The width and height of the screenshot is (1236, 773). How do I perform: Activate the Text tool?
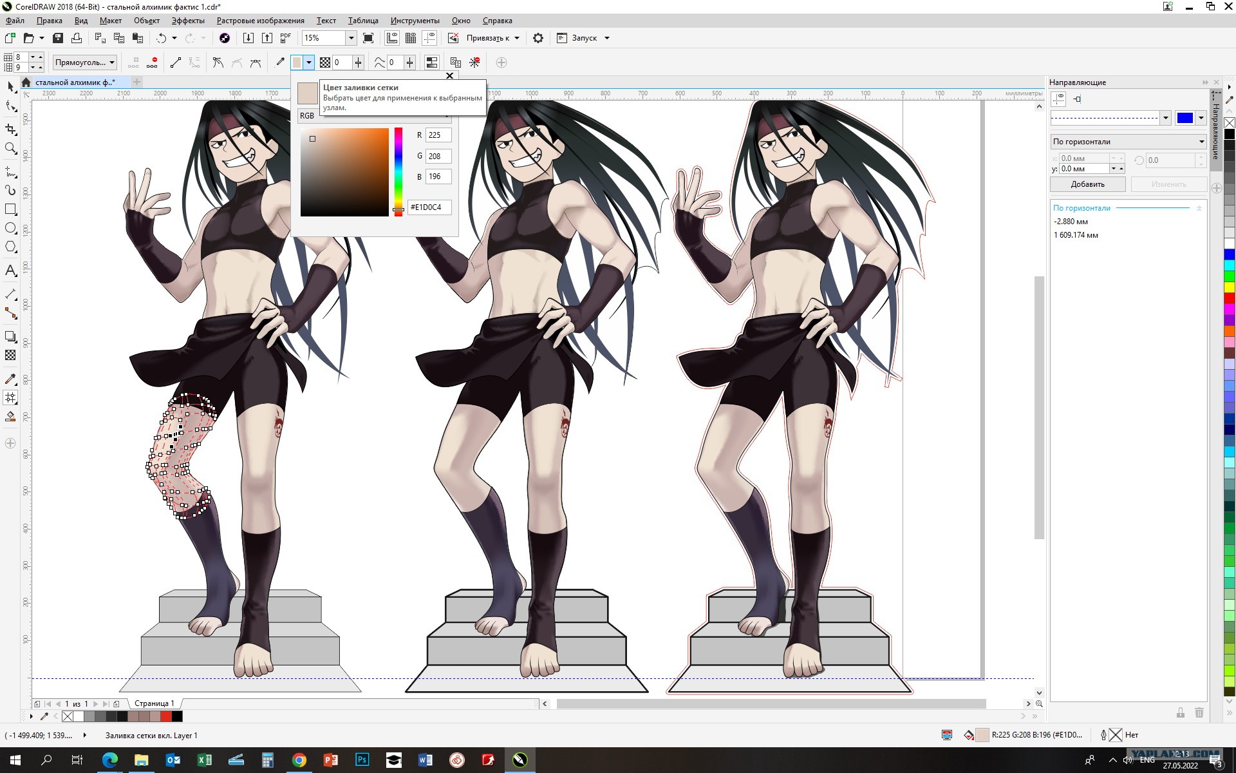pos(10,271)
